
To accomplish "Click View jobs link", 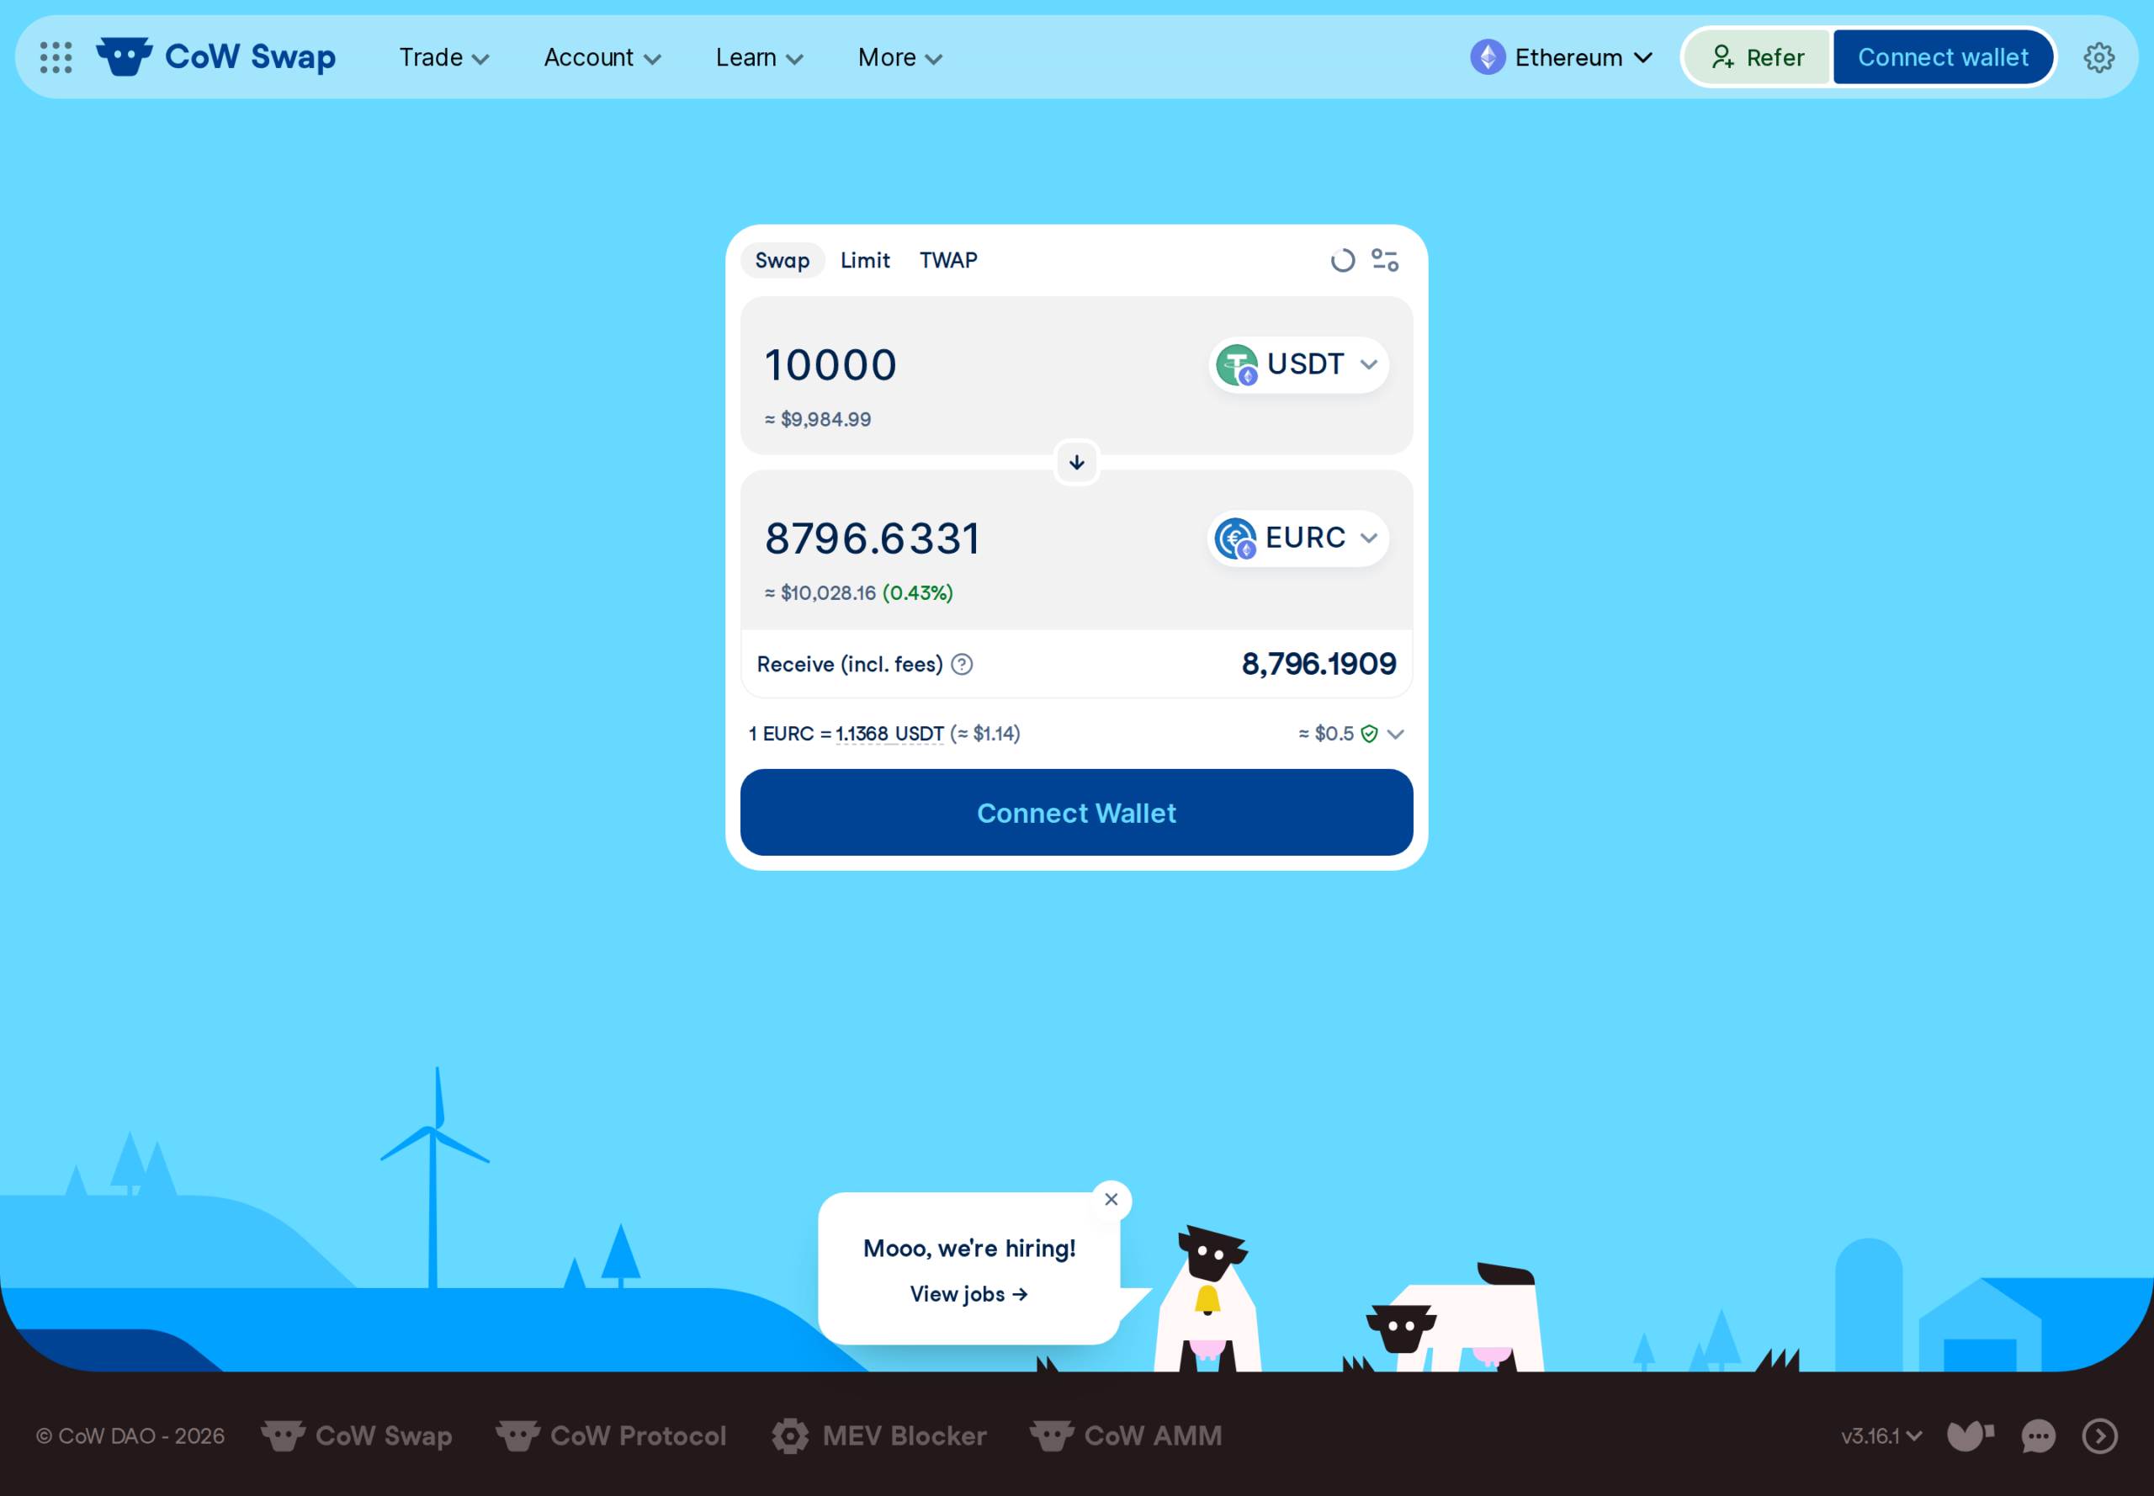I will pos(969,1293).
